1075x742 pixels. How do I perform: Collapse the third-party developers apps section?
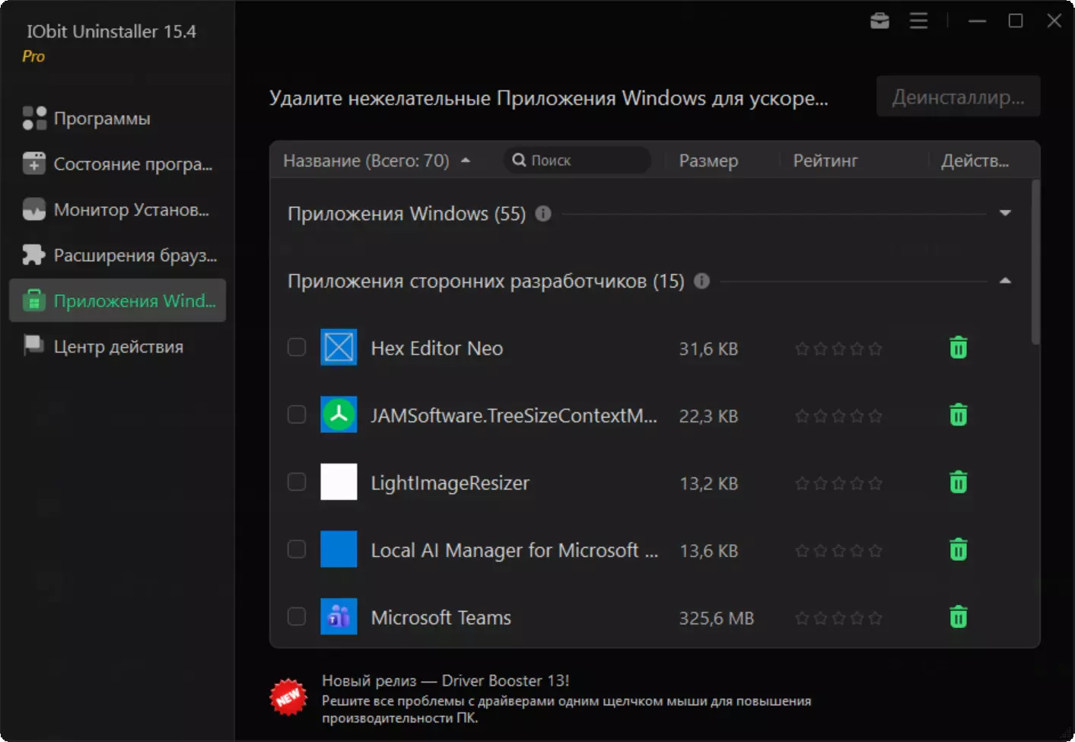pyautogui.click(x=1004, y=281)
